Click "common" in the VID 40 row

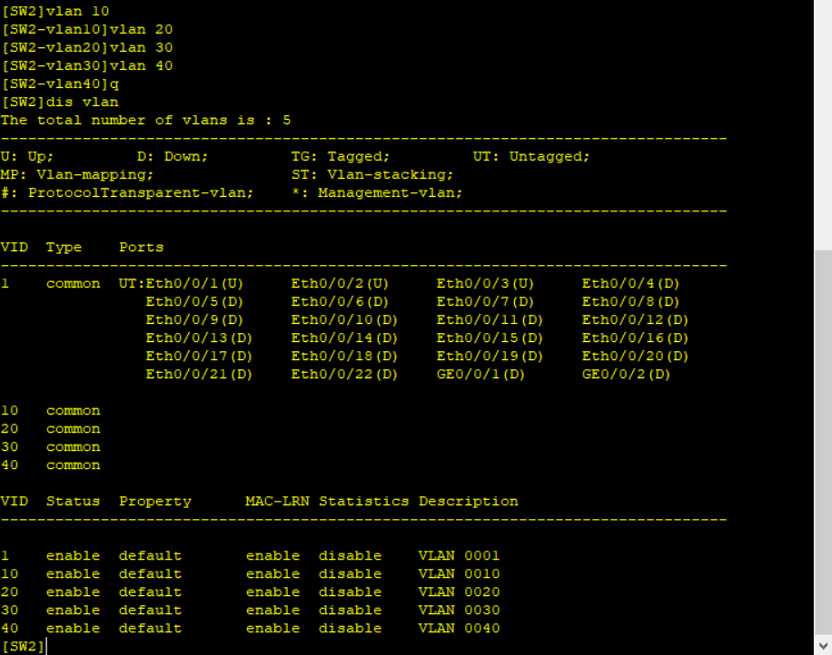click(74, 465)
